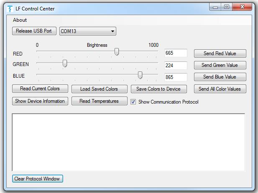Click the Brightness label
This screenshot has height=193, width=258.
[97, 45]
